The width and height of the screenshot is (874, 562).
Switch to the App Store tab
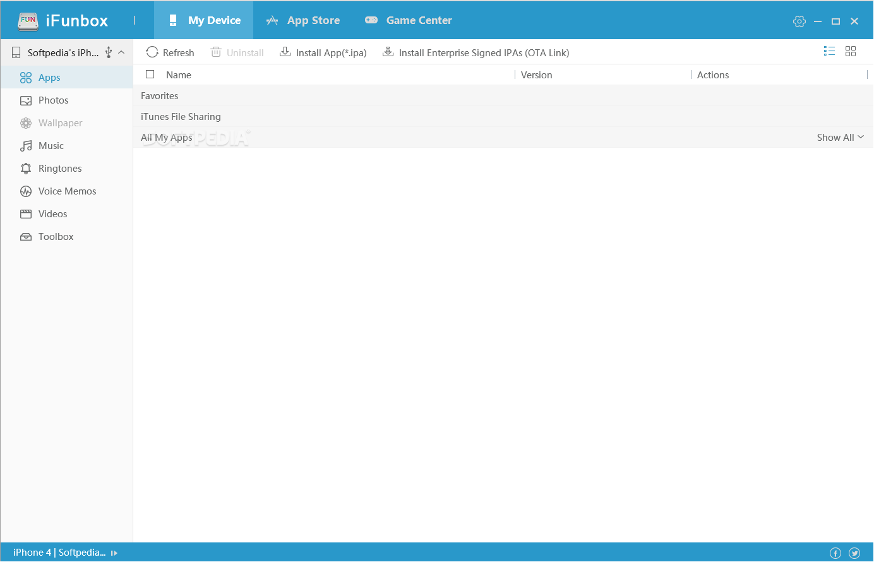[303, 20]
